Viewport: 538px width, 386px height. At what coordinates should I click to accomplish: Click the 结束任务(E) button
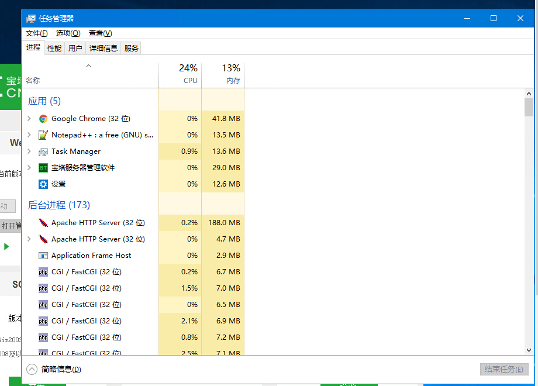click(504, 369)
